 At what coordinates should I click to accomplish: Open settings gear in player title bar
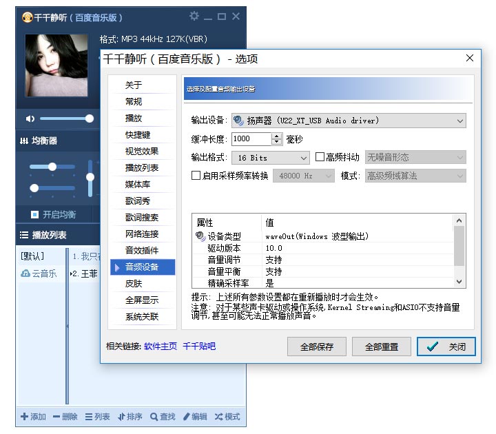(x=194, y=16)
